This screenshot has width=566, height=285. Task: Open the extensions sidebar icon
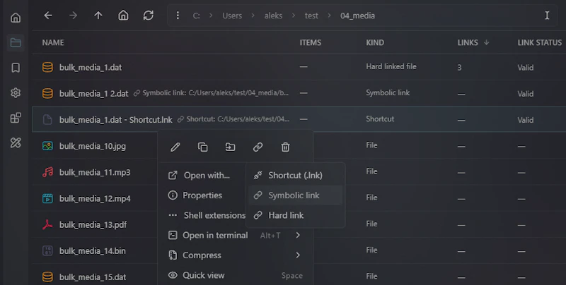tap(16, 118)
